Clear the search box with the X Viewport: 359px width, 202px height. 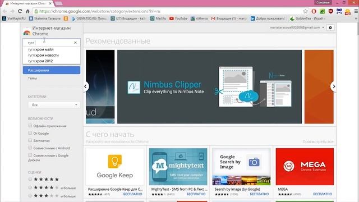(x=75, y=43)
